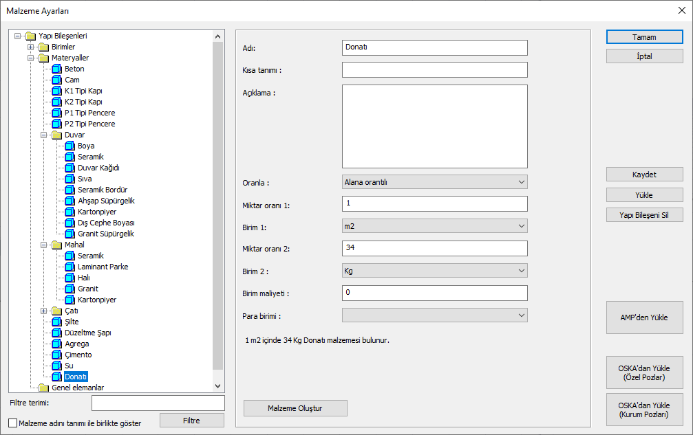Click the Genel elemanlar folder icon
The width and height of the screenshot is (693, 435).
tap(43, 388)
